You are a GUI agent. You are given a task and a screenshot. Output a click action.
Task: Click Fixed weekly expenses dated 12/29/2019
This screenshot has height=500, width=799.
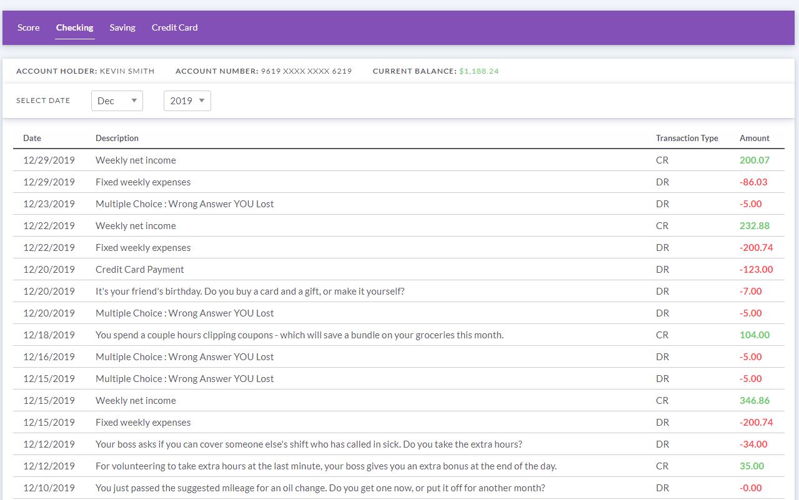[x=143, y=182]
